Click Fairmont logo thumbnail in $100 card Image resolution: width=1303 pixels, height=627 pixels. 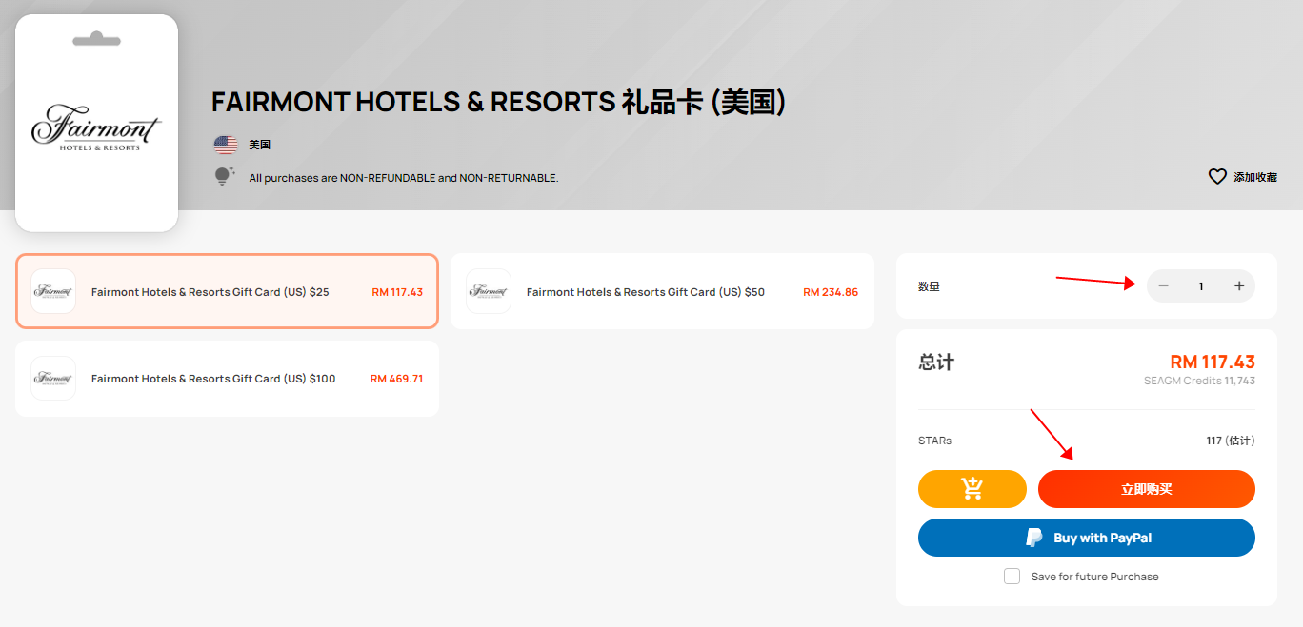(x=53, y=379)
